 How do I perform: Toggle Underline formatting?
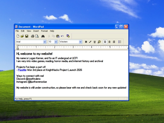coord(94,42)
